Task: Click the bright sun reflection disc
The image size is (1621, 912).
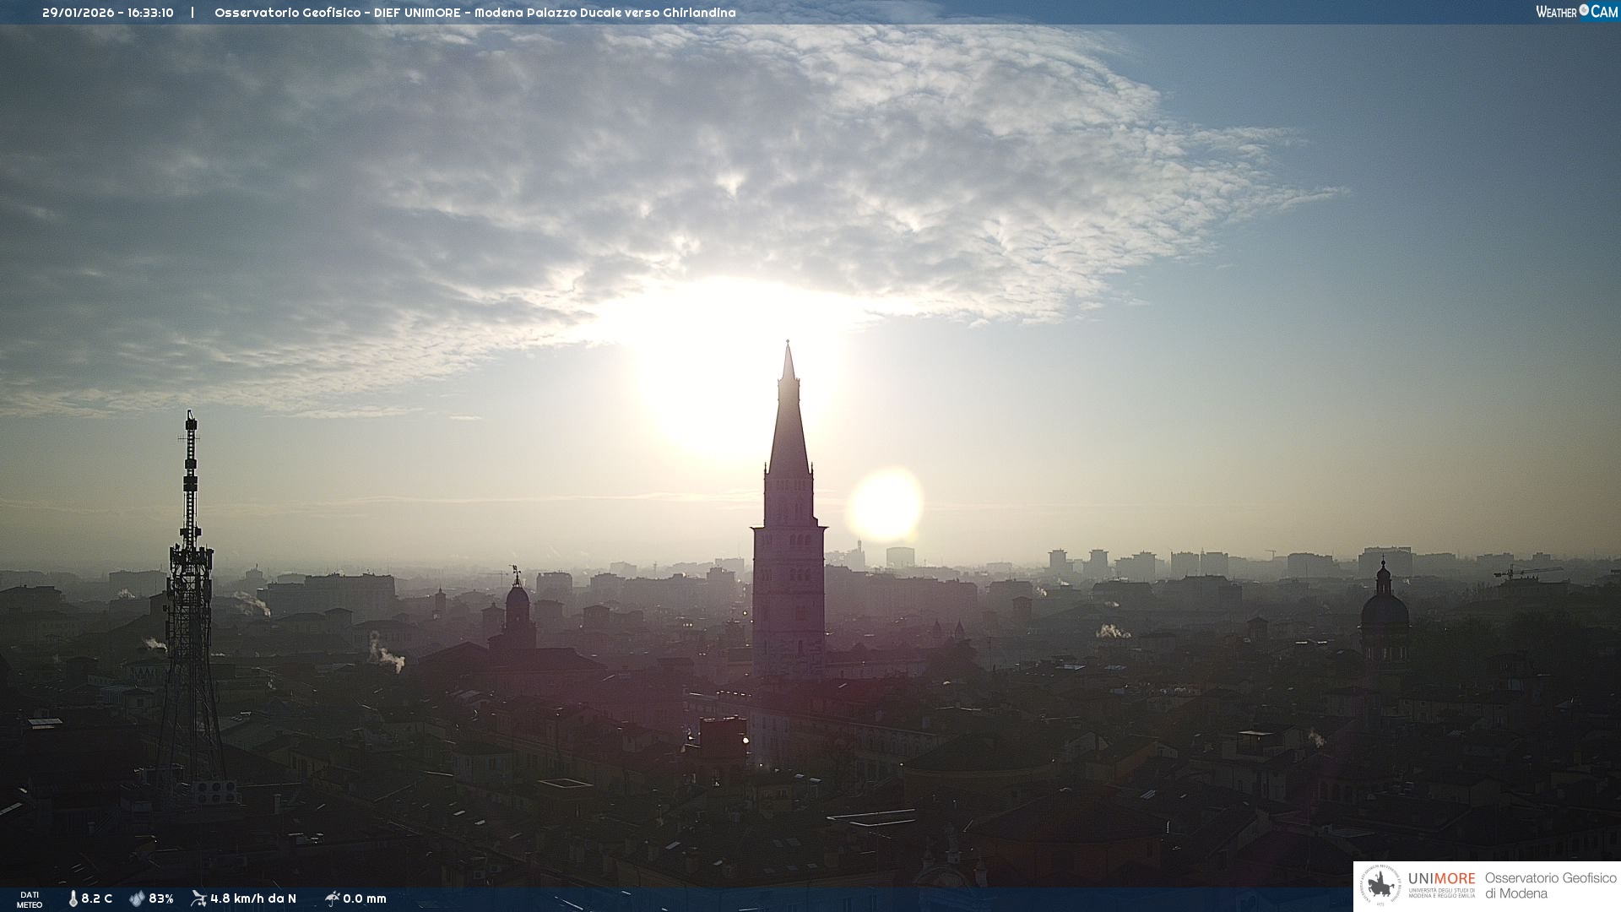Action: (x=885, y=505)
